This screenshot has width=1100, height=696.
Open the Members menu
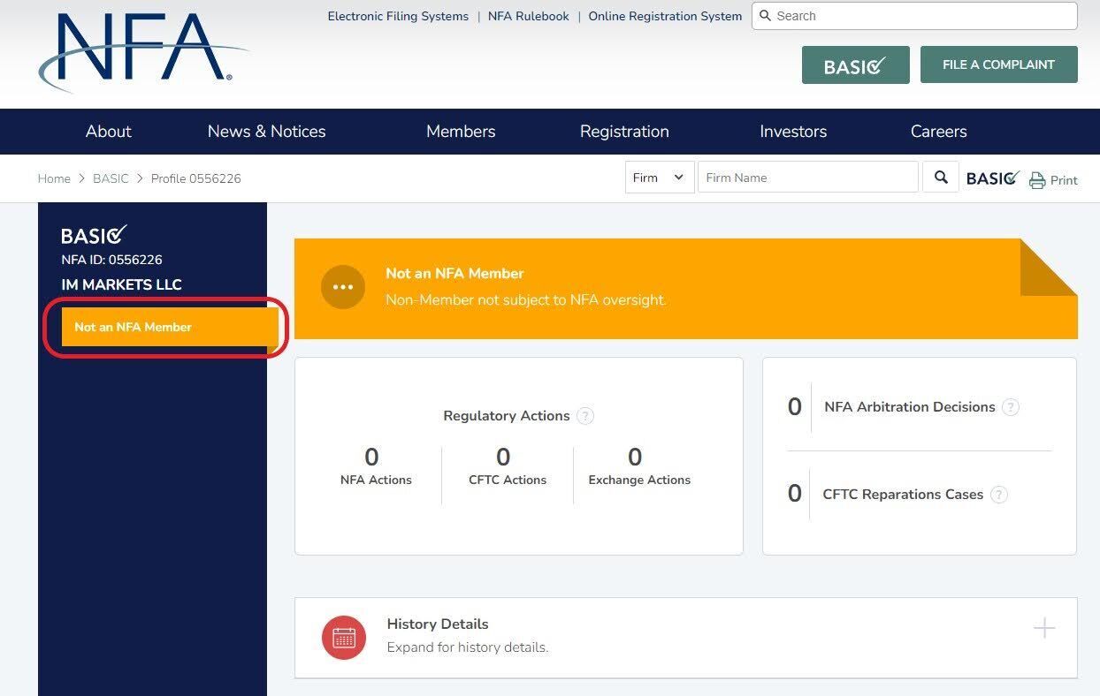tap(461, 132)
